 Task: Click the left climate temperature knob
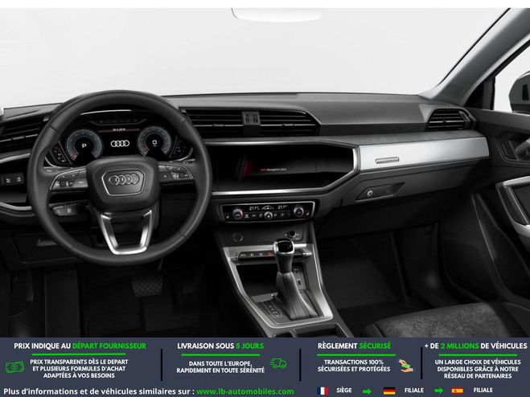(x=237, y=214)
